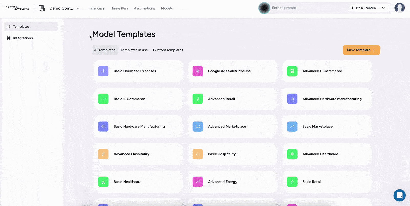The width and height of the screenshot is (410, 206).
Task: Open the Advanced Hospitality template
Action: pos(138,154)
